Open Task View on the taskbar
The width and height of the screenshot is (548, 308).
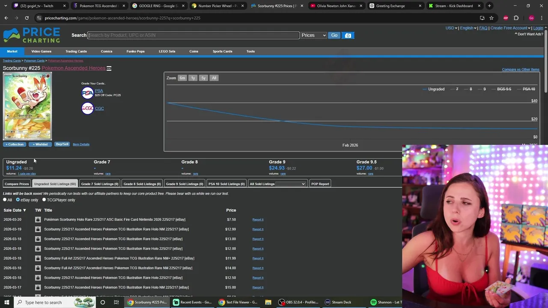[x=116, y=302]
